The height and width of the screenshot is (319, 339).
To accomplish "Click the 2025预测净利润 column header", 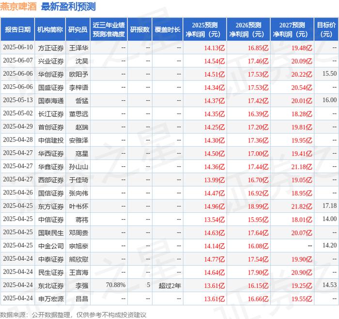I will [x=205, y=30].
